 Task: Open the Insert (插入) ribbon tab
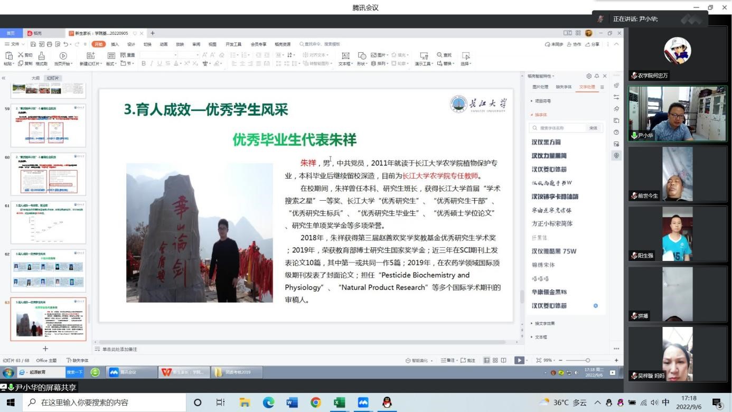(115, 44)
